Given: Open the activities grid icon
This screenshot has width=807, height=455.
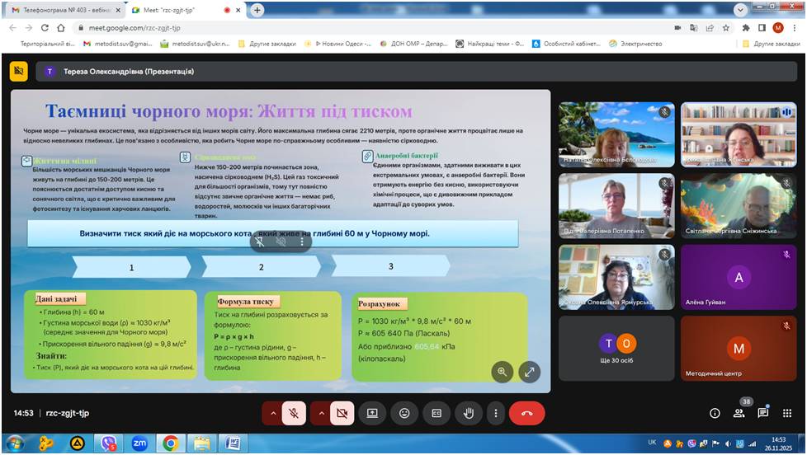Looking at the screenshot, I should click(x=786, y=413).
